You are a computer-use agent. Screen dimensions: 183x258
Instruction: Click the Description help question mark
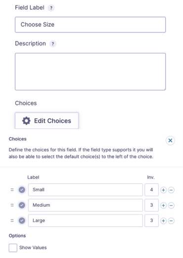[x=53, y=44]
